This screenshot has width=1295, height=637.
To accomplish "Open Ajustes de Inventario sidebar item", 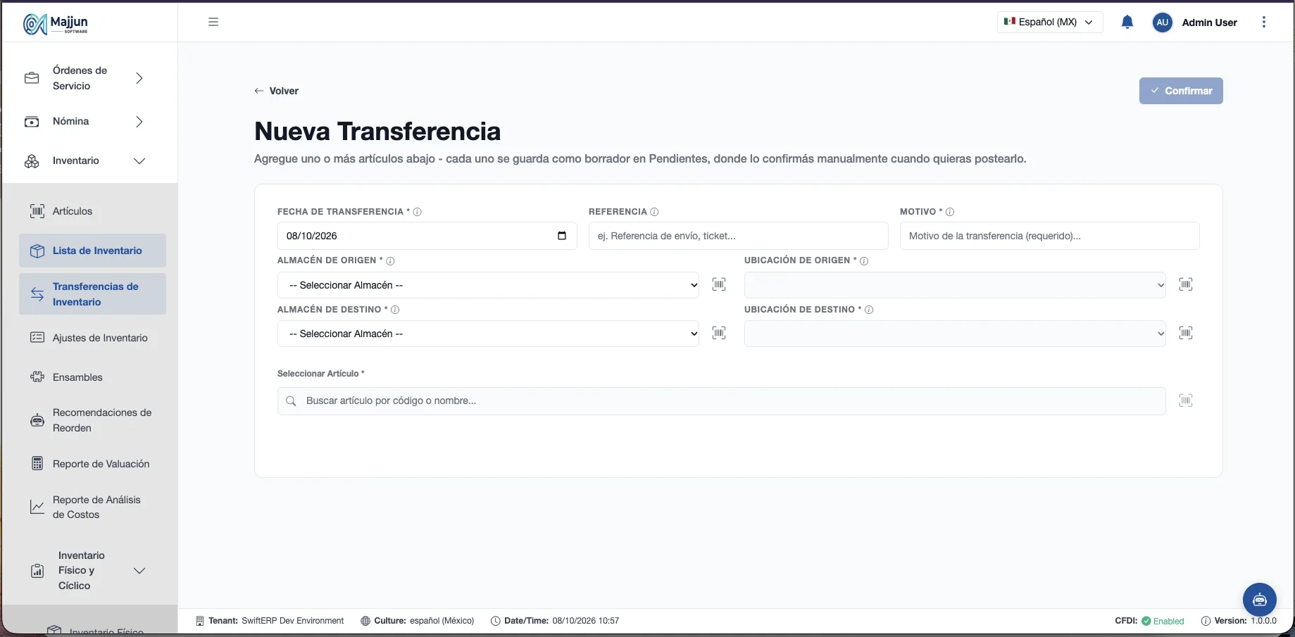I will click(x=92, y=338).
